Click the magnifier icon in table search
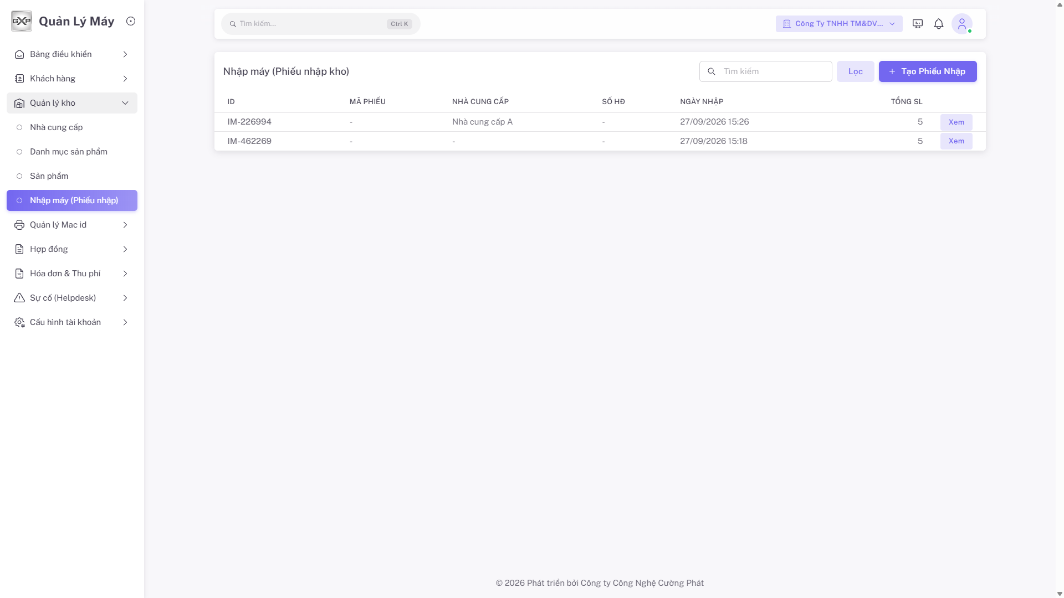This screenshot has height=598, width=1064. click(712, 71)
